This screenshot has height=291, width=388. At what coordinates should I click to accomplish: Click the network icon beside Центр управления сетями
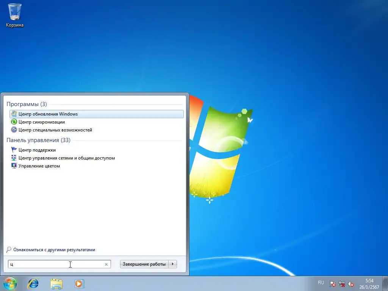(x=14, y=158)
